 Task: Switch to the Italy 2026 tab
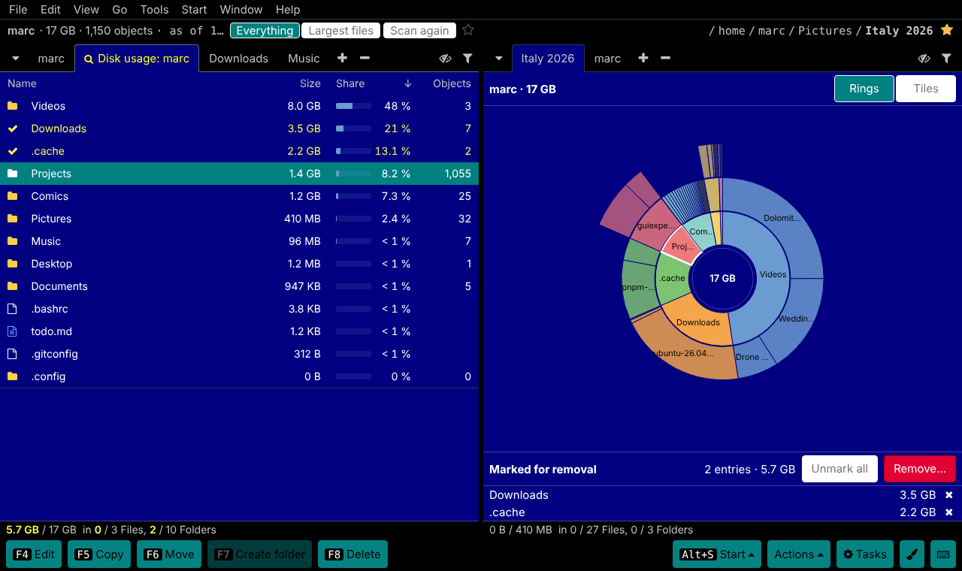[x=548, y=59]
